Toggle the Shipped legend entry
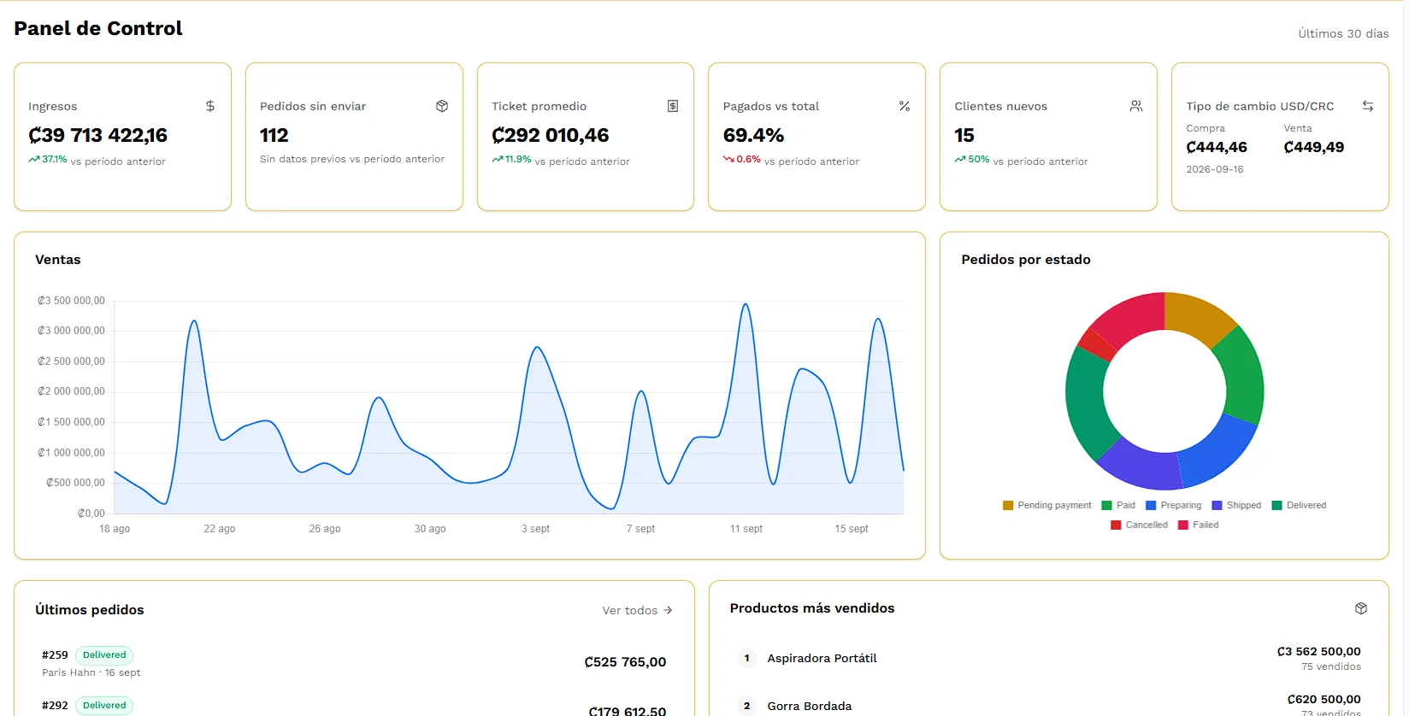 point(1236,506)
